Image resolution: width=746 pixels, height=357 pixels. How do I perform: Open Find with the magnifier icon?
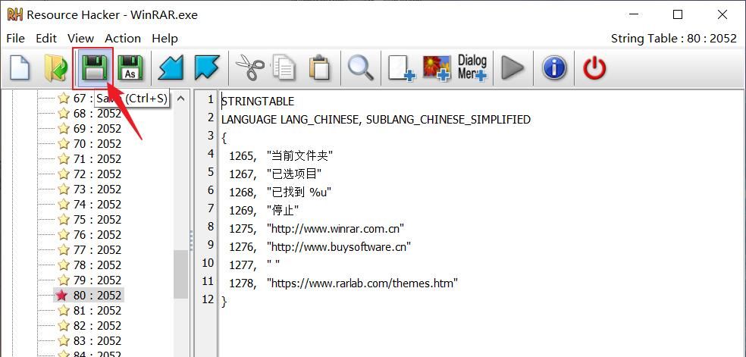click(x=360, y=68)
